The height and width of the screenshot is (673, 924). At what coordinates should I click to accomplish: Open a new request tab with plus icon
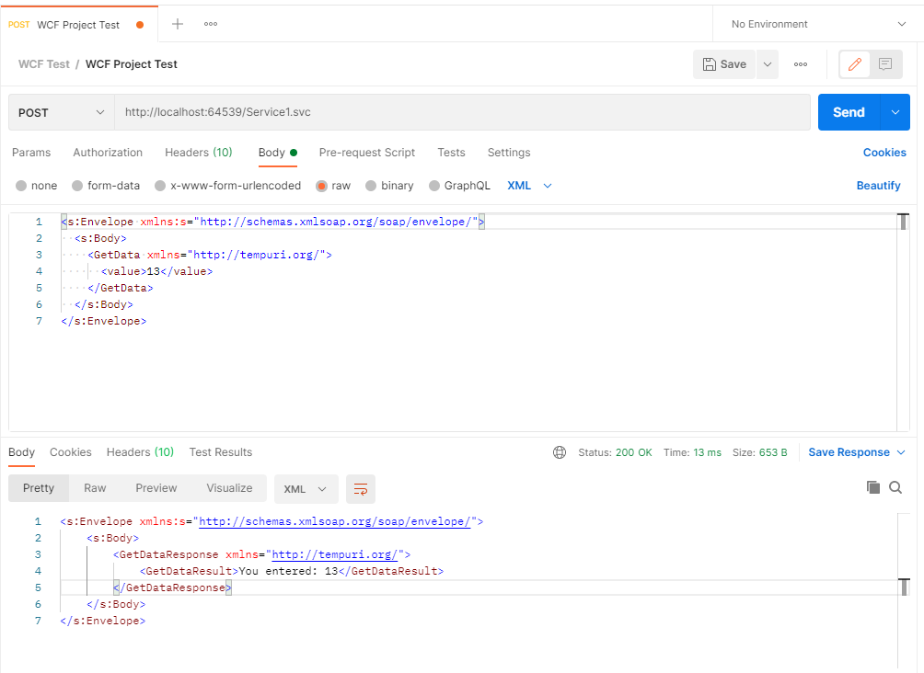pos(178,24)
